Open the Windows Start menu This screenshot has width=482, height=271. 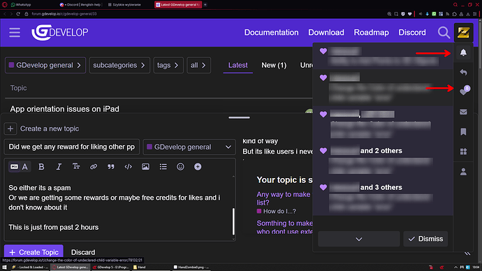pyautogui.click(x=4, y=267)
